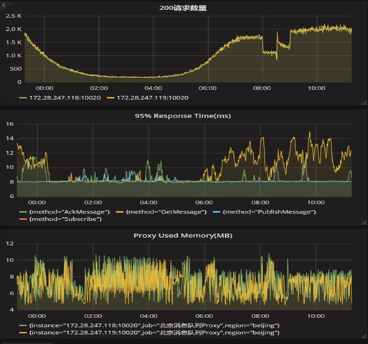Click blue swatch beside PublishMessage legend
This screenshot has height=344, width=368.
click(217, 212)
